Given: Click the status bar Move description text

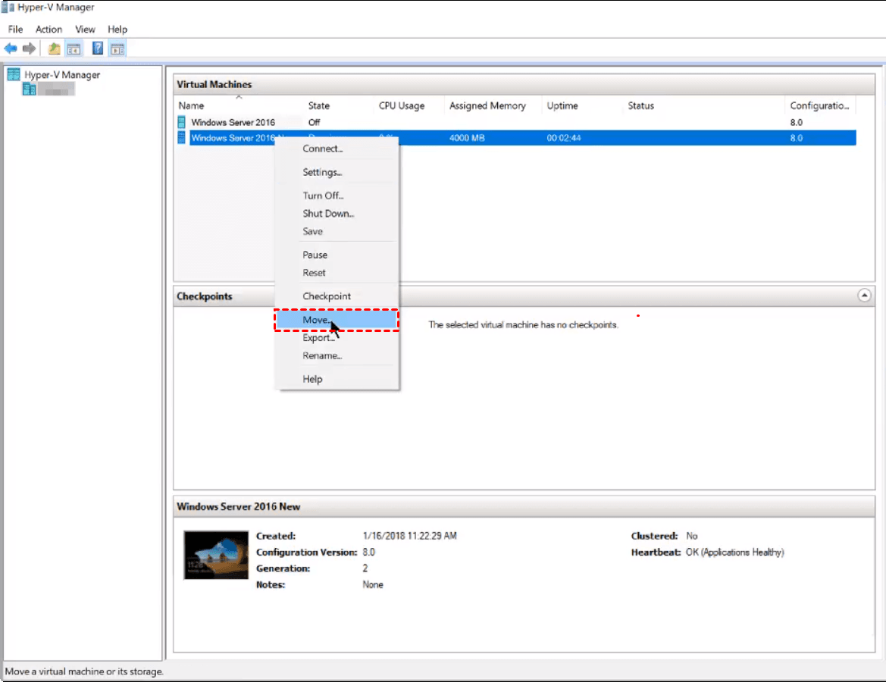Looking at the screenshot, I should click(x=84, y=671).
